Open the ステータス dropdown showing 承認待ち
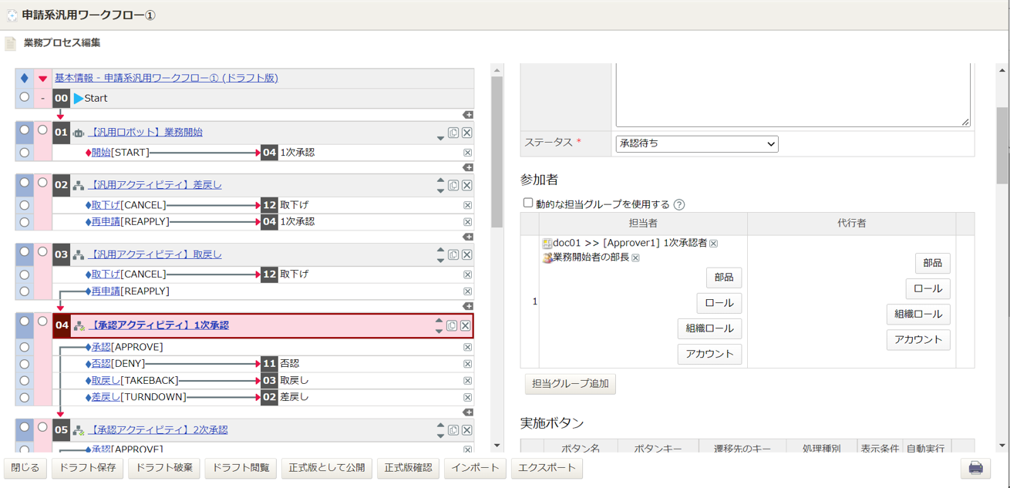This screenshot has height=488, width=1010. click(697, 143)
